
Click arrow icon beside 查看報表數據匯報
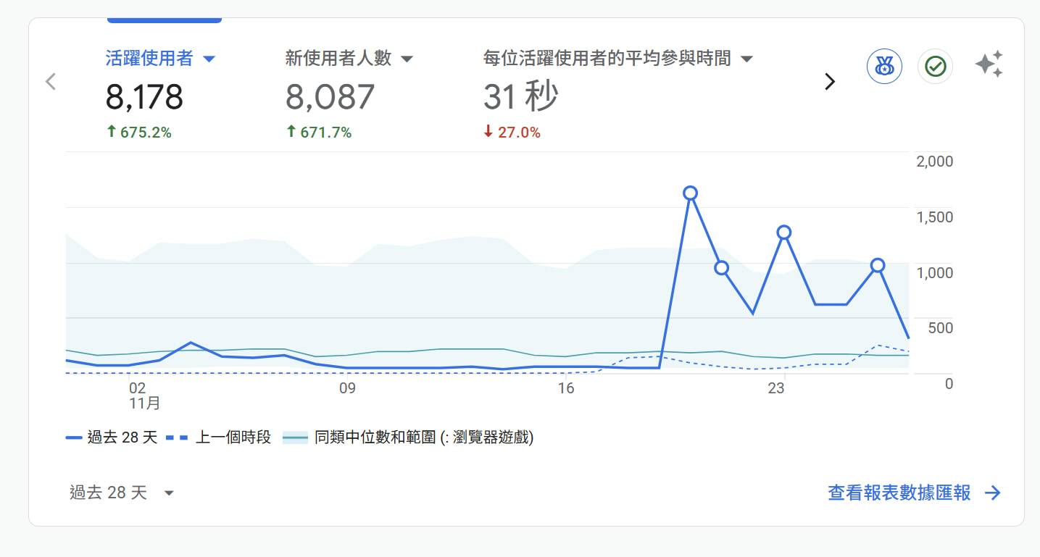[x=992, y=493]
